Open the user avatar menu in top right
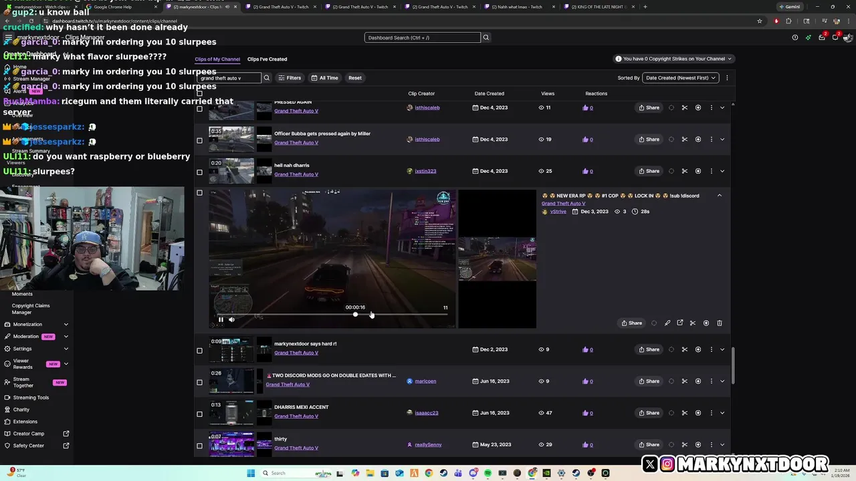The image size is (856, 481). coord(848,37)
